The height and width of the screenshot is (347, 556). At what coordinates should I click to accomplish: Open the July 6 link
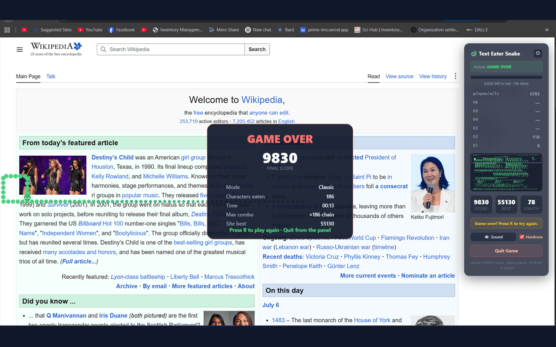(x=271, y=305)
